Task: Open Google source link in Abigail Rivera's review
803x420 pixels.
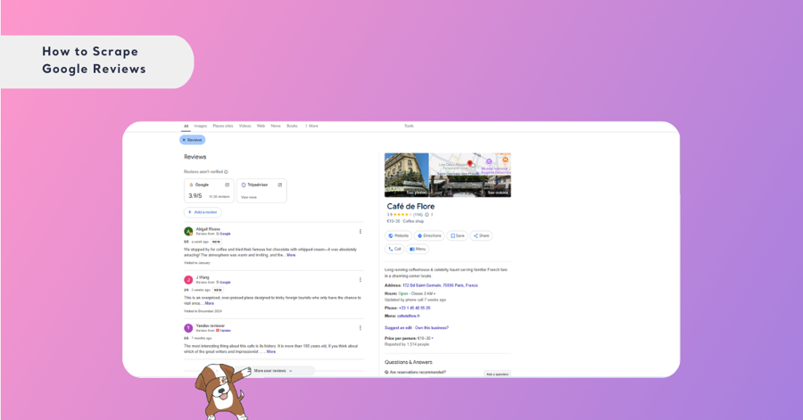Action: point(223,234)
